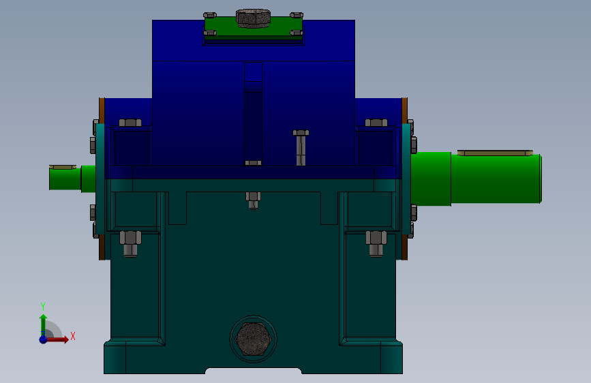Select the hex drain plug at housing bottom
The width and height of the screenshot is (591, 383).
(254, 339)
